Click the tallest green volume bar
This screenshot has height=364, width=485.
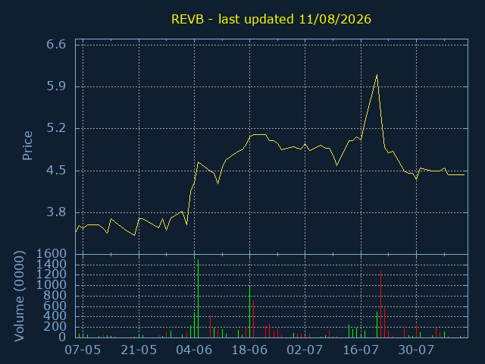pyautogui.click(x=198, y=298)
